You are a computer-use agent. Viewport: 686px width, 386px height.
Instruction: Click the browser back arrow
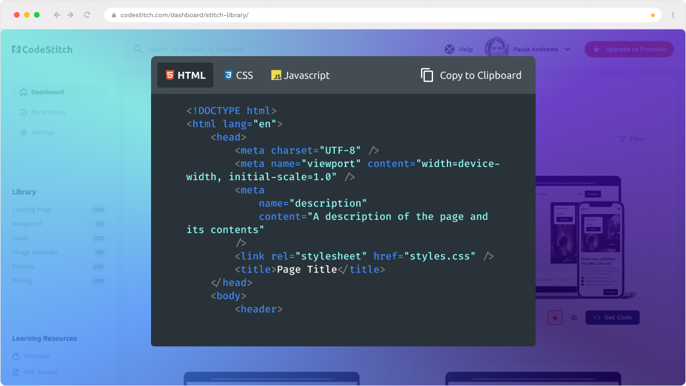coord(57,14)
